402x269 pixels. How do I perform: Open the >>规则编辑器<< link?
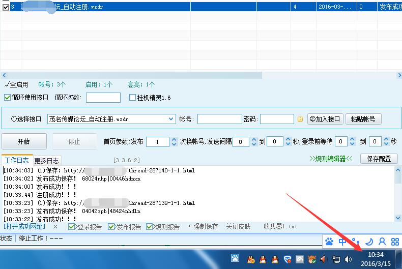(331, 159)
